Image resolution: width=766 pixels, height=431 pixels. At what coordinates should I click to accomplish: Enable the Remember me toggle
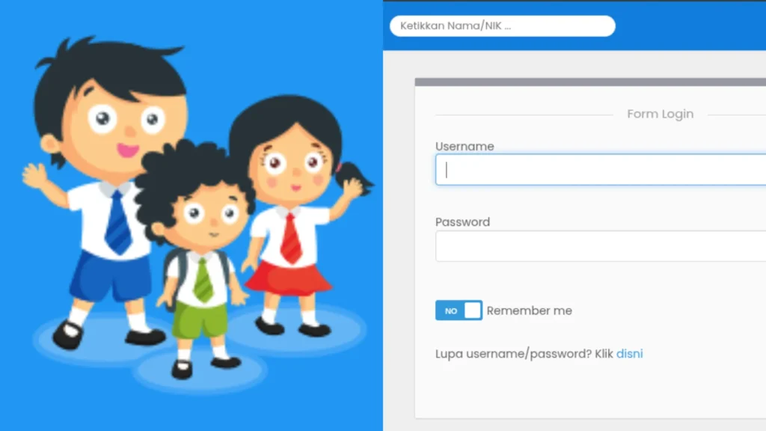(x=458, y=310)
